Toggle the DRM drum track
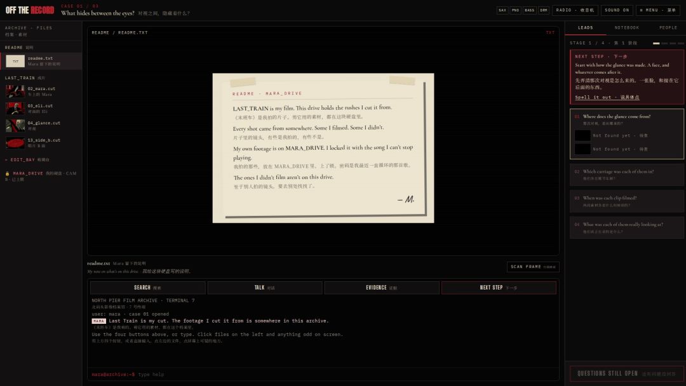Image resolution: width=686 pixels, height=386 pixels. click(x=543, y=10)
